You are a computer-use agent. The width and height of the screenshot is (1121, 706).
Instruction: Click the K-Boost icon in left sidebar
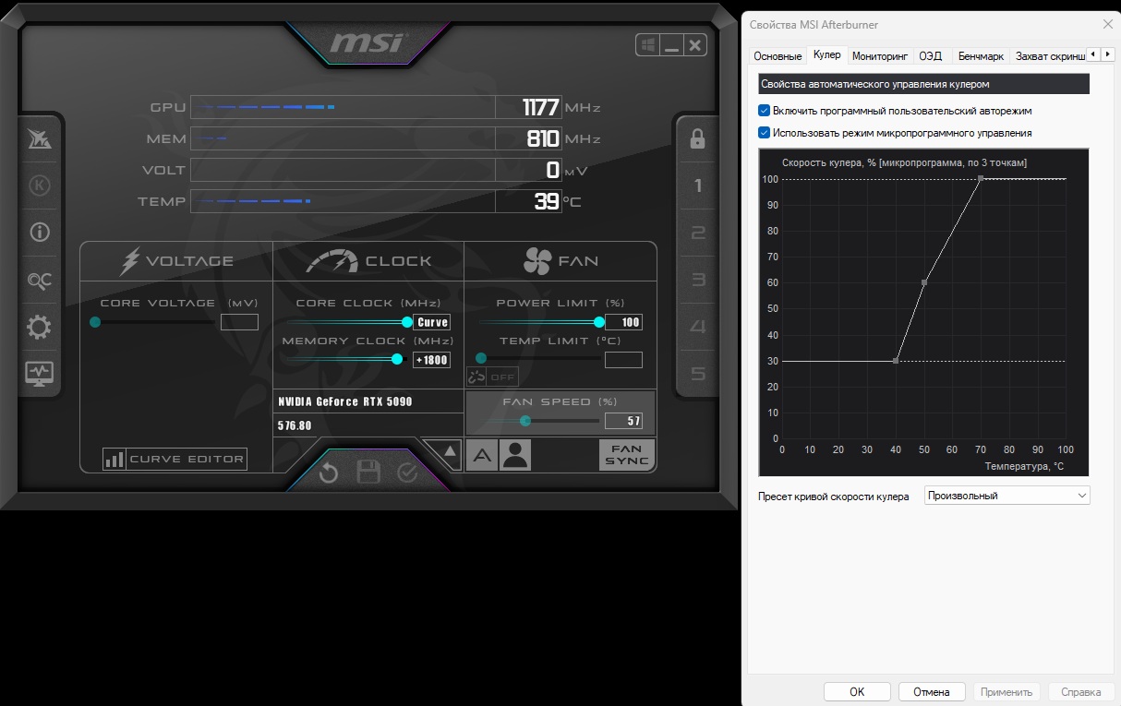[x=39, y=185]
